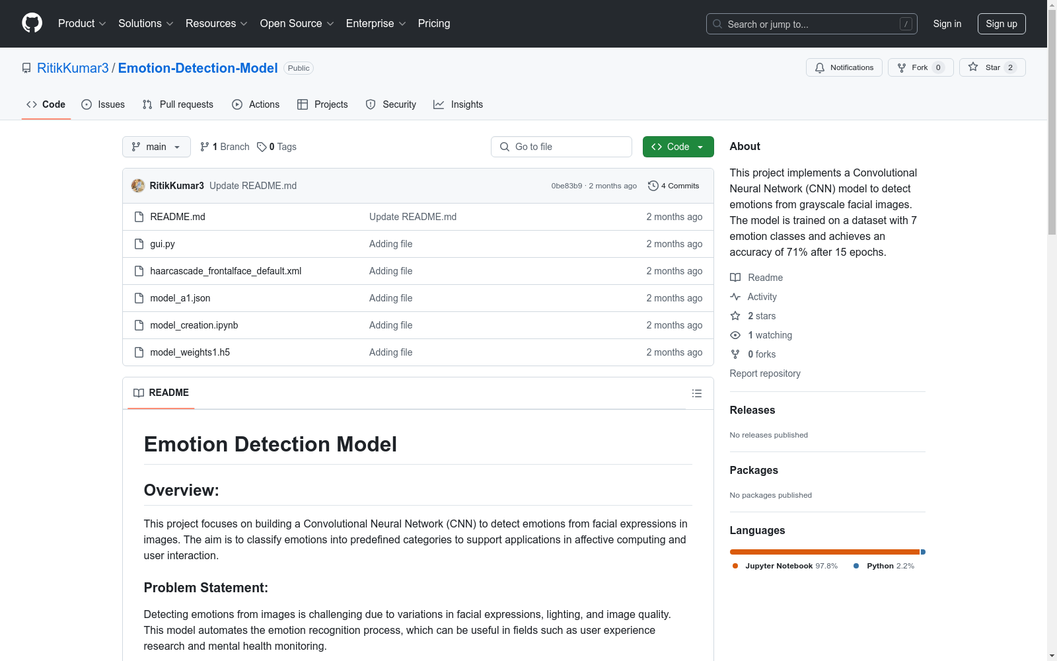Click the magnifier icon in Go to file
This screenshot has width=1057, height=661.
[505, 147]
